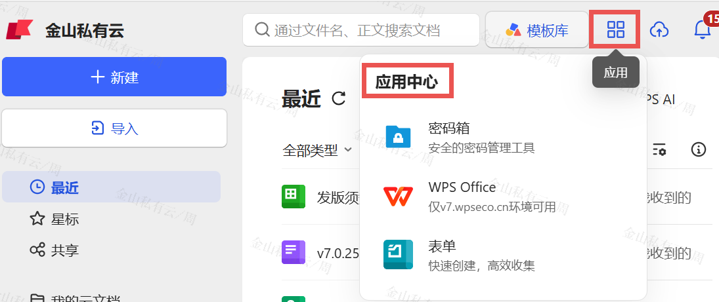719x302 pixels.
Task: Open the v7.0.25 document row
Action: pos(338,253)
